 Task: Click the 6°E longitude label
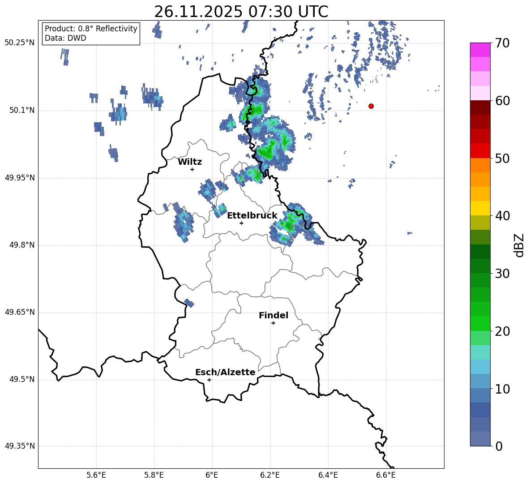coord(212,475)
